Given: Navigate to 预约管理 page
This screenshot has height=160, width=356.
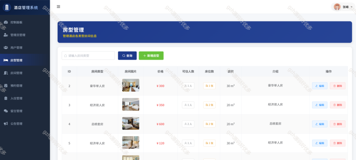Looking at the screenshot, I should (x=25, y=86).
